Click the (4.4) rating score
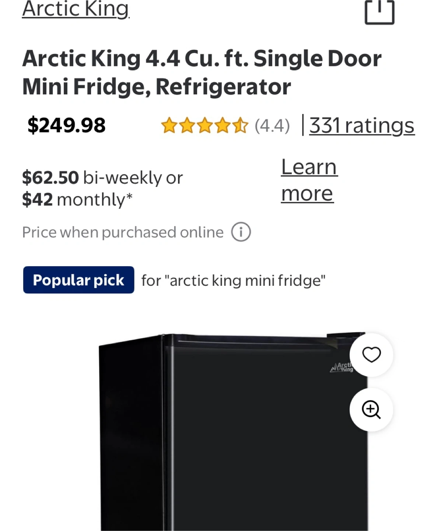Viewport: 437px width, 531px height. tap(272, 126)
